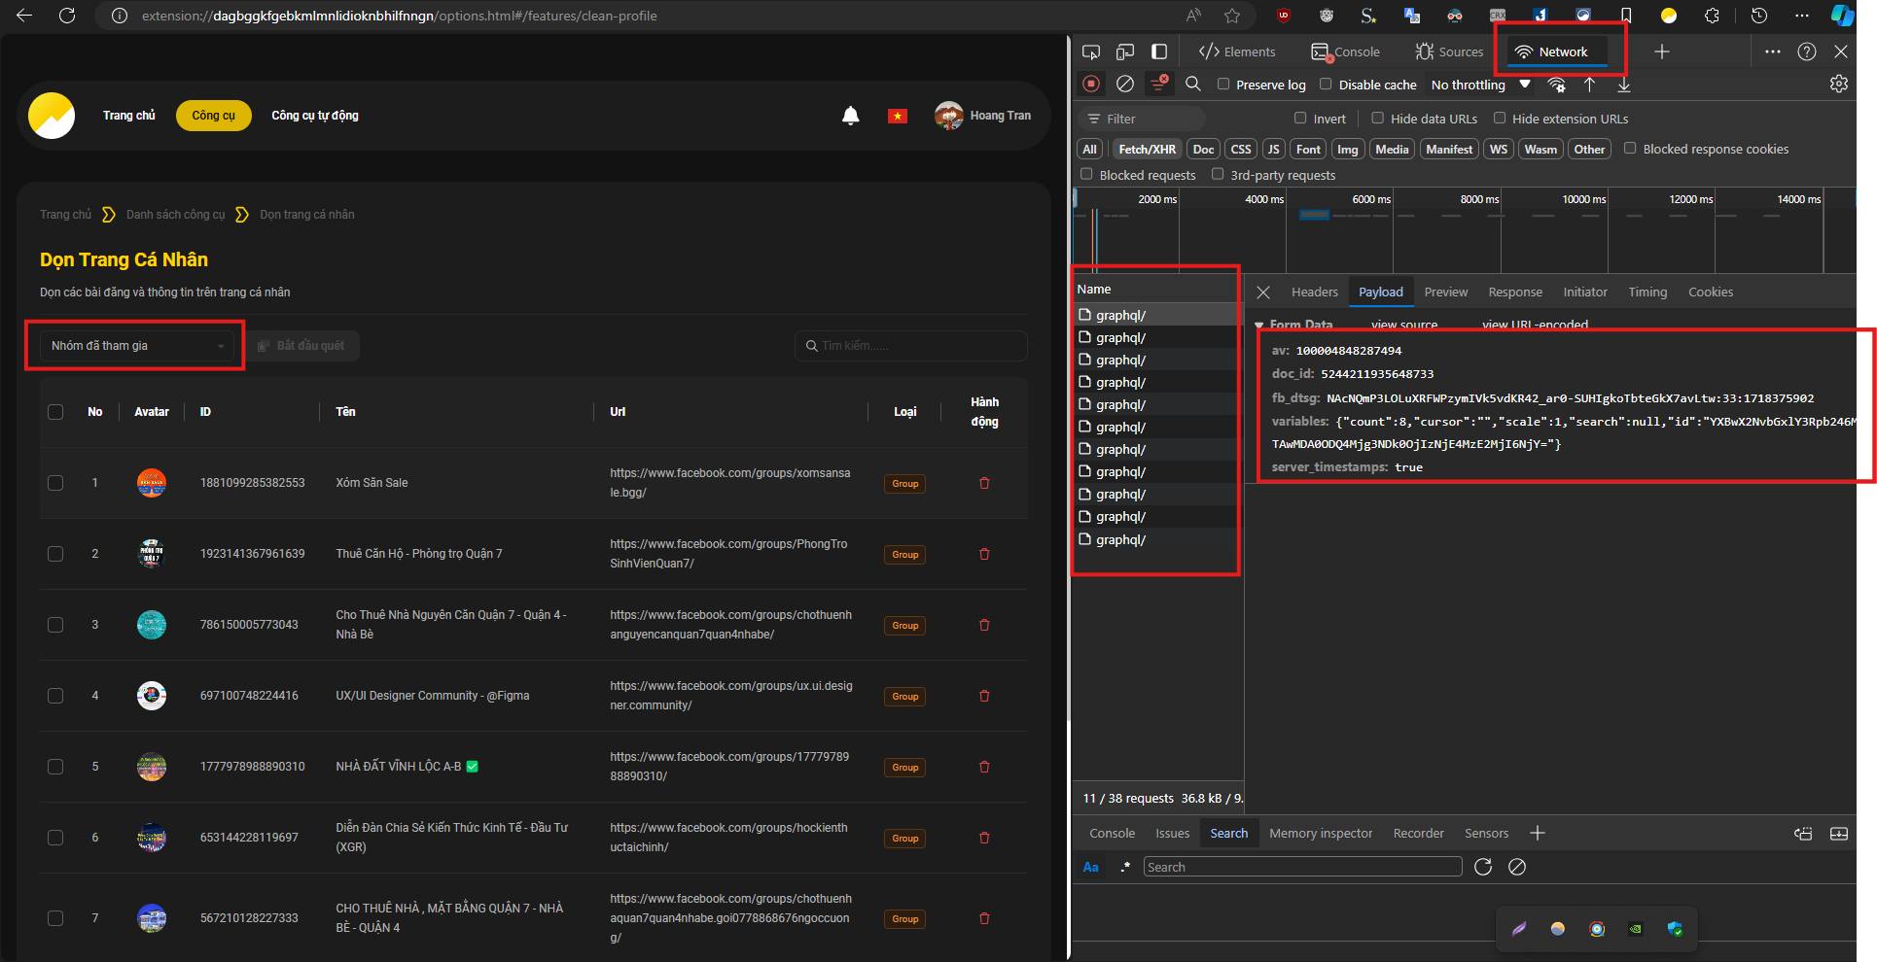1877x962 pixels.
Task: Click the export HAR download arrow
Action: (1624, 85)
